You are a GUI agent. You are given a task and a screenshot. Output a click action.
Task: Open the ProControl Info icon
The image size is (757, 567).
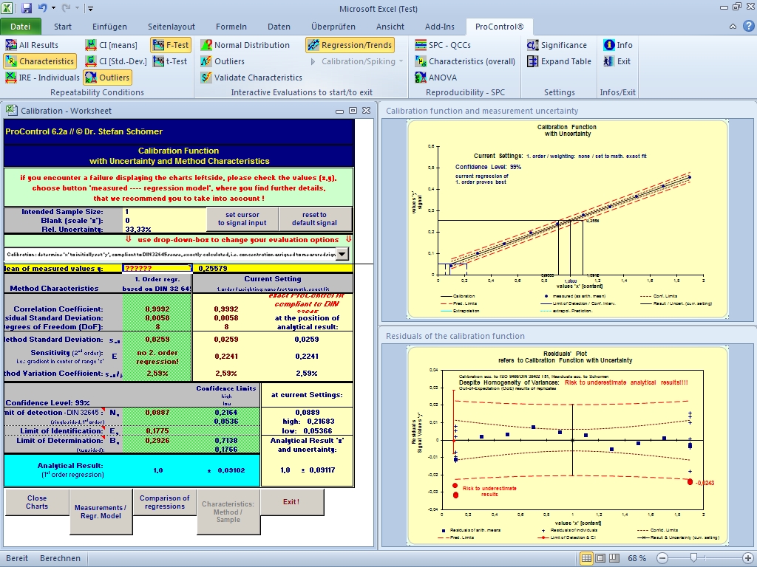(610, 45)
